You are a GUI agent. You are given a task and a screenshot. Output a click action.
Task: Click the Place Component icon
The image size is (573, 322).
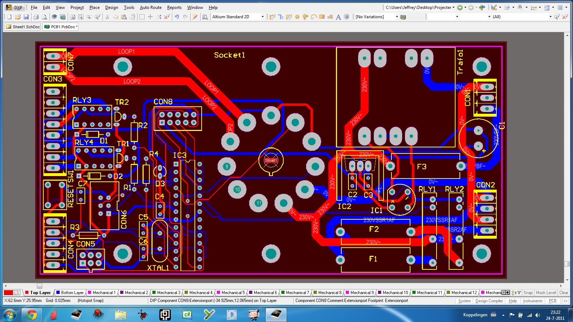click(346, 16)
